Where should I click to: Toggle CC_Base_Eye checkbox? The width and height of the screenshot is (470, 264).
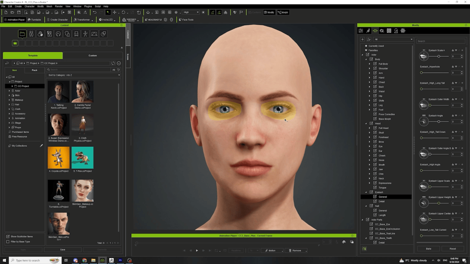(x=371, y=224)
